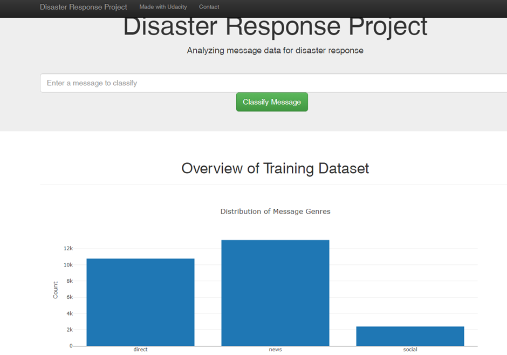Viewport: 507px width, 355px height.
Task: Click the 0 axis tick label
Action: click(x=71, y=346)
